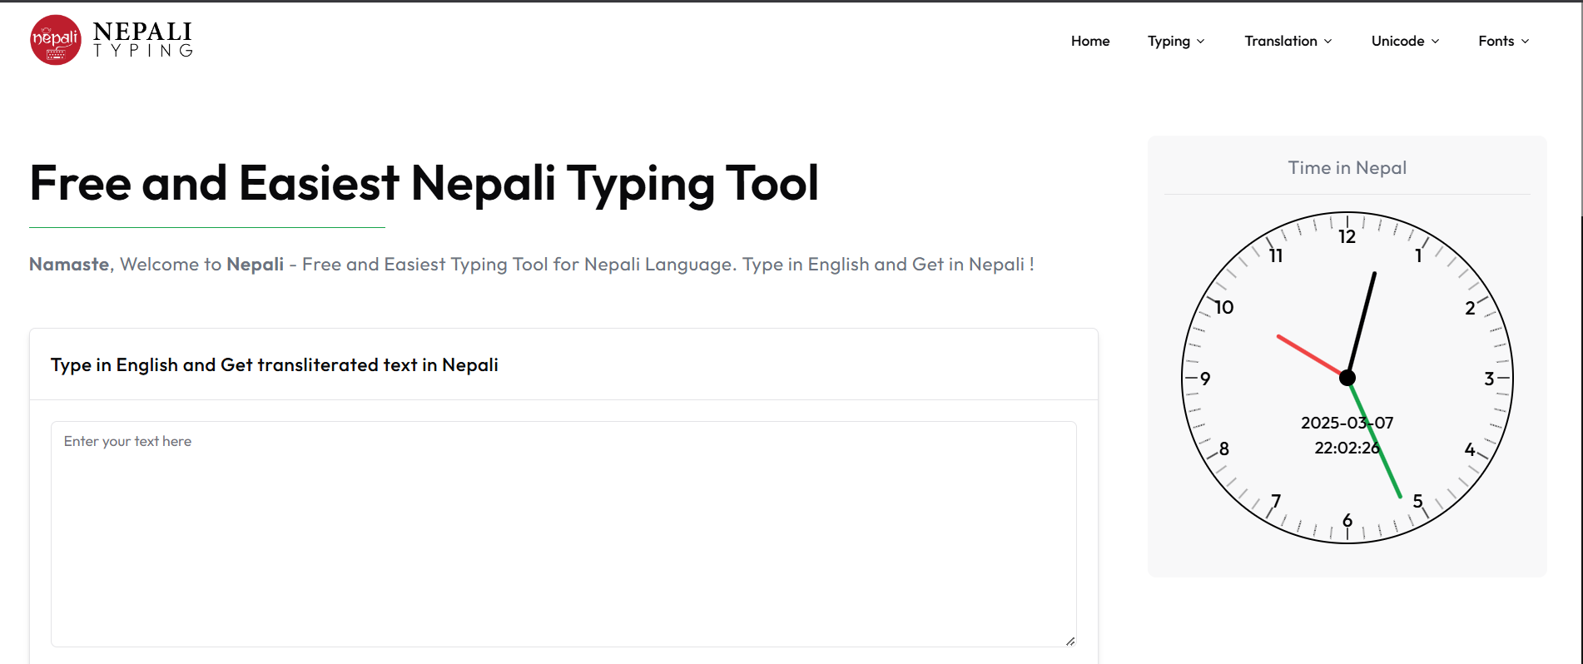Click the date 2025-03-07 on the clock

click(1347, 423)
